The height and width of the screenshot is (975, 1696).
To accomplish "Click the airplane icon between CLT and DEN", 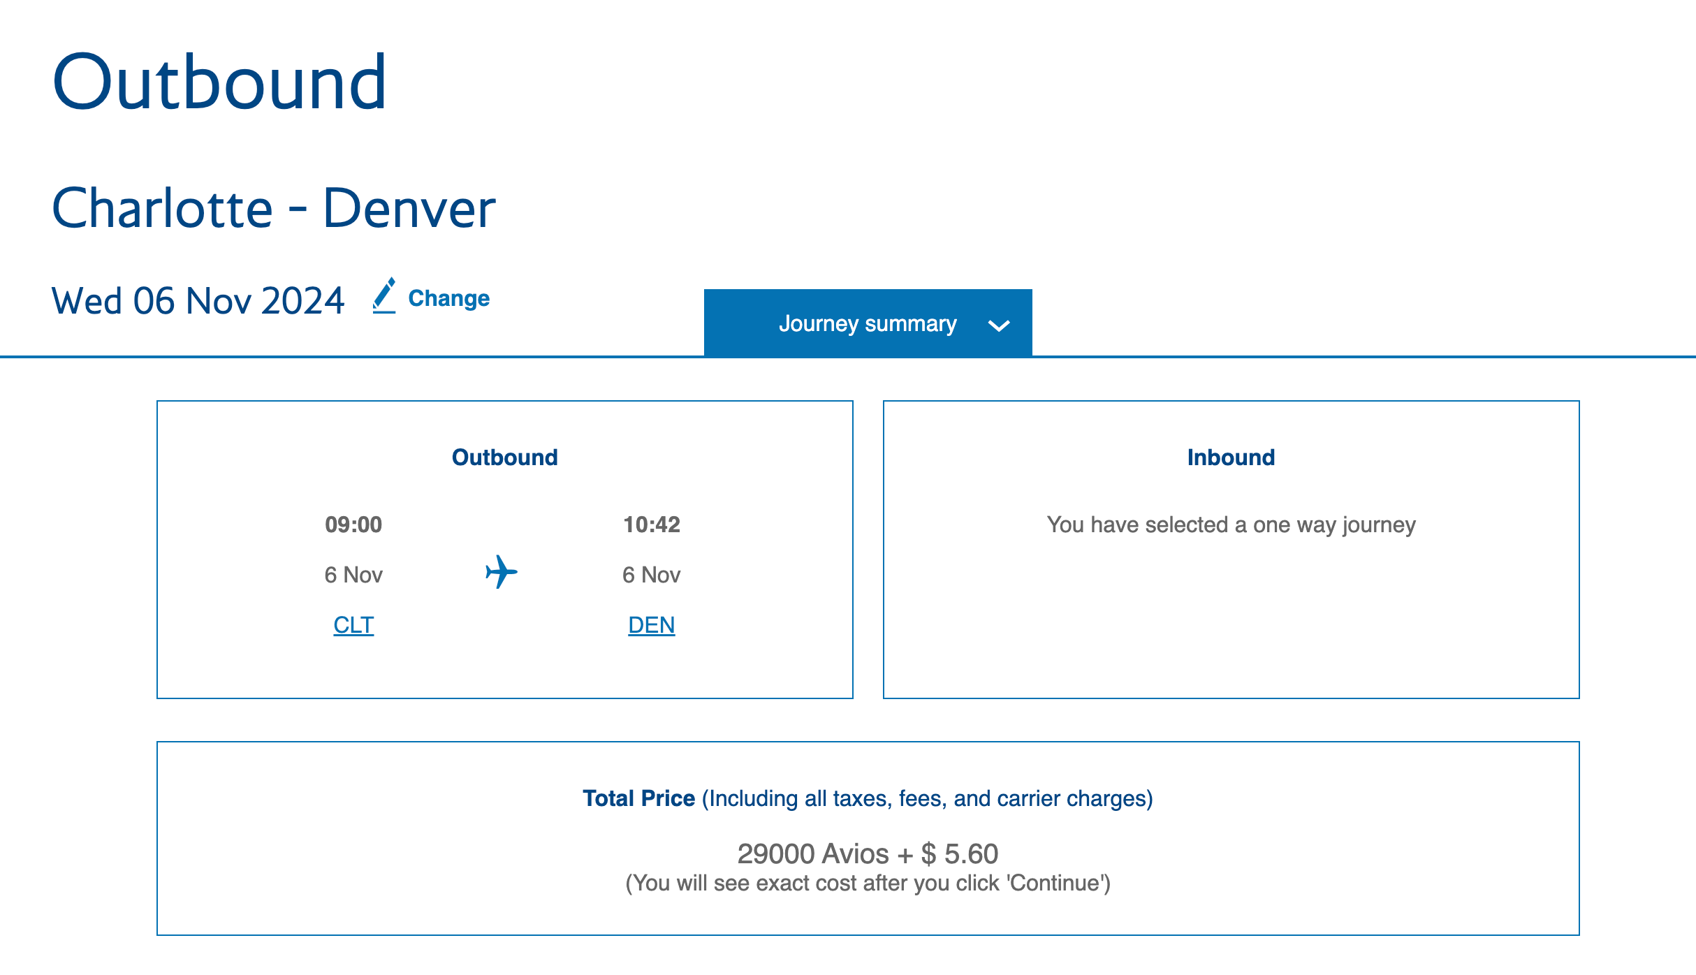I will click(502, 572).
